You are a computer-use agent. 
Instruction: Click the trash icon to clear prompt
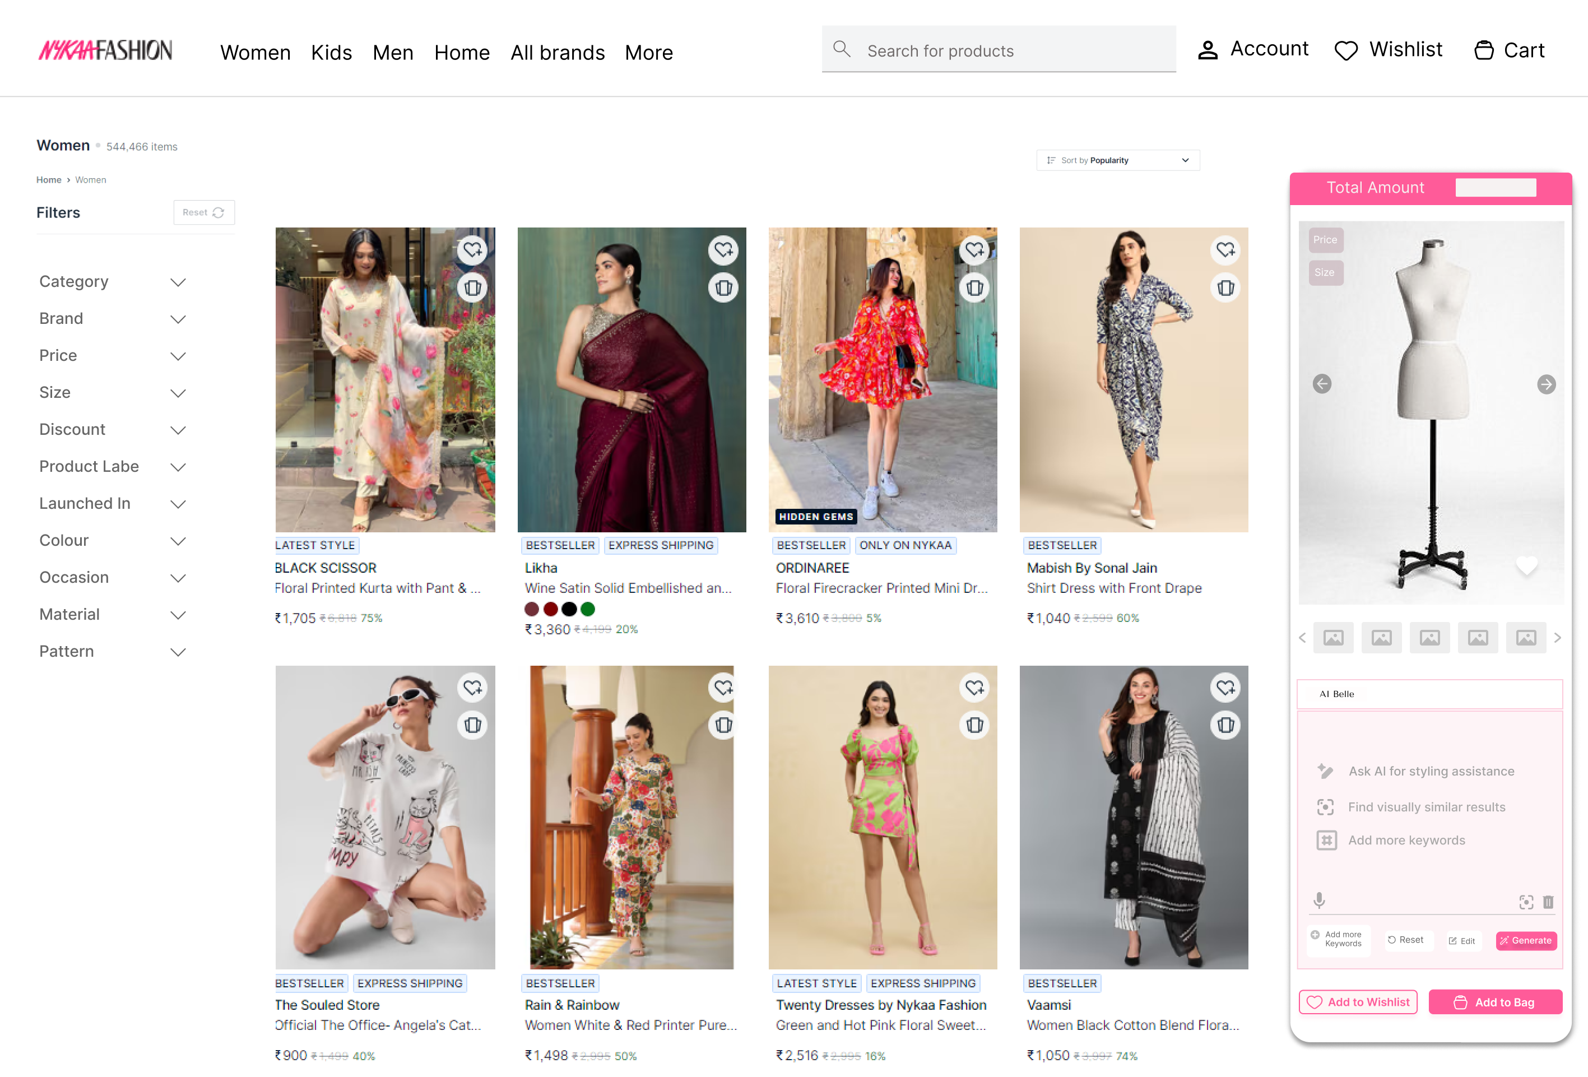tap(1548, 902)
